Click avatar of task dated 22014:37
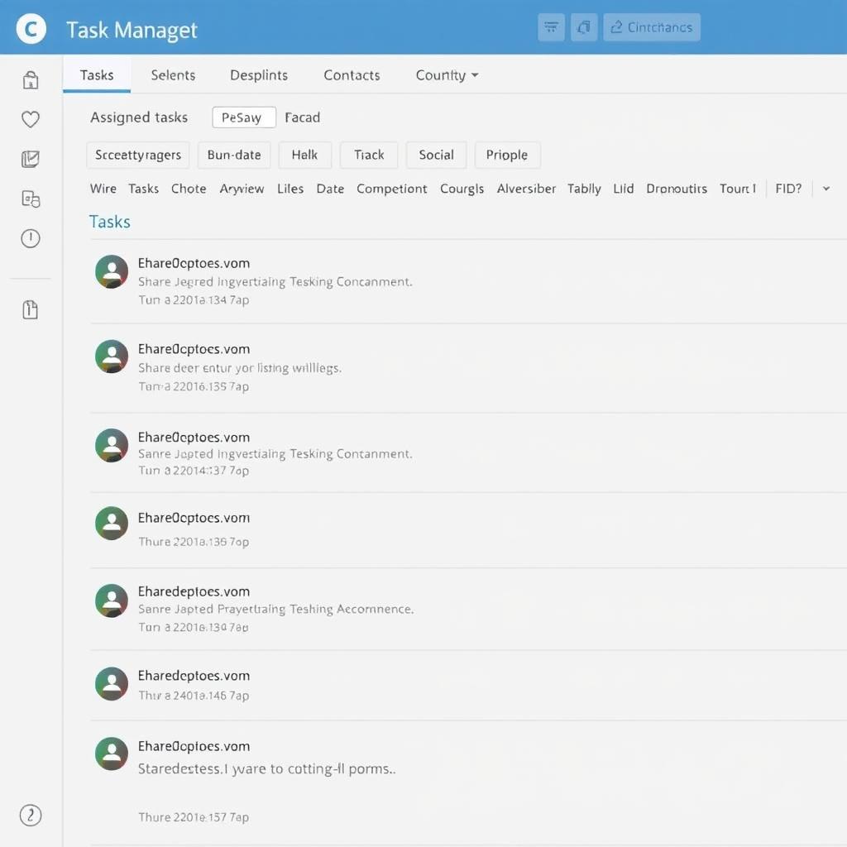The width and height of the screenshot is (847, 847). pos(112,445)
